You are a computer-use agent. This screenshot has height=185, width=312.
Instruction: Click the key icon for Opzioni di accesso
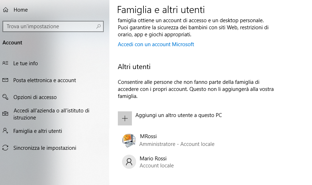pos(5,97)
